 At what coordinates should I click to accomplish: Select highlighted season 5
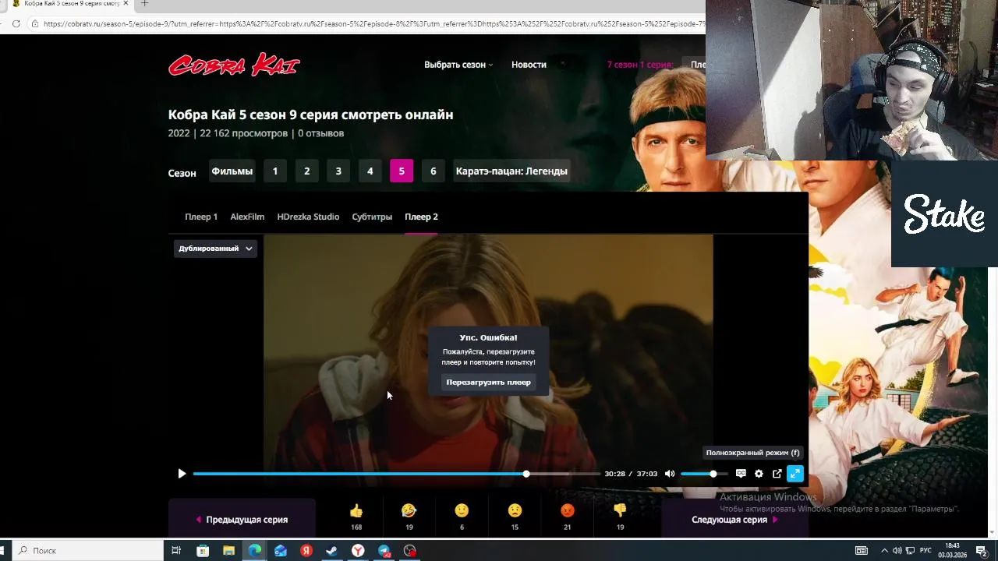coord(402,171)
